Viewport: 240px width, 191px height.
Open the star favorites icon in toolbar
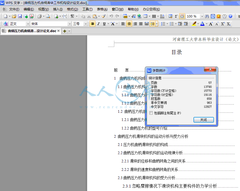pyautogui.click(x=219, y=16)
